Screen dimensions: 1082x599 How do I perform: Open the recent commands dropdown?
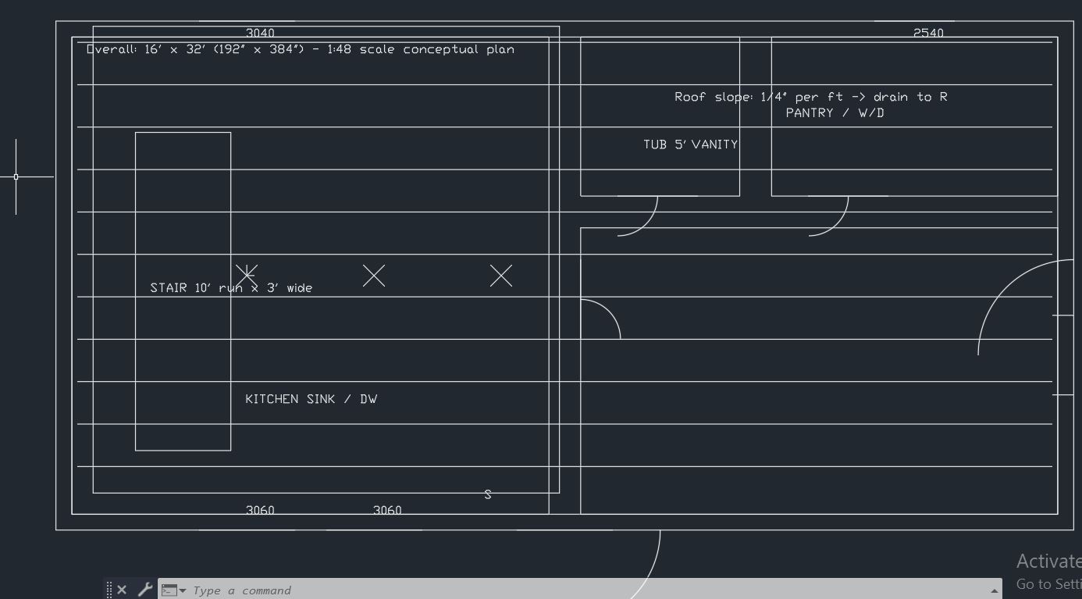click(173, 590)
